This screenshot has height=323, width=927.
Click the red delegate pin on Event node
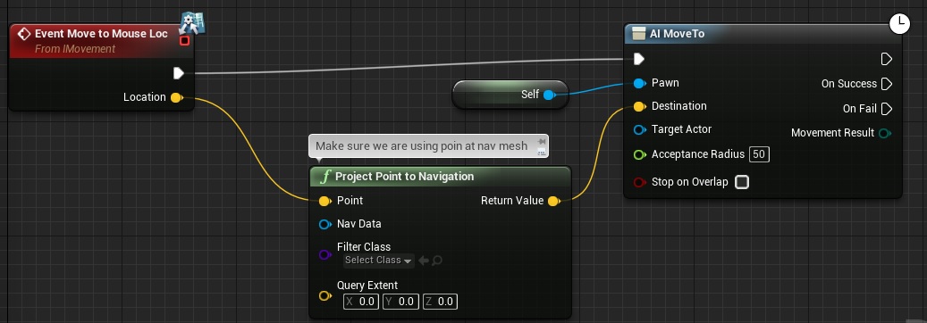pos(184,41)
